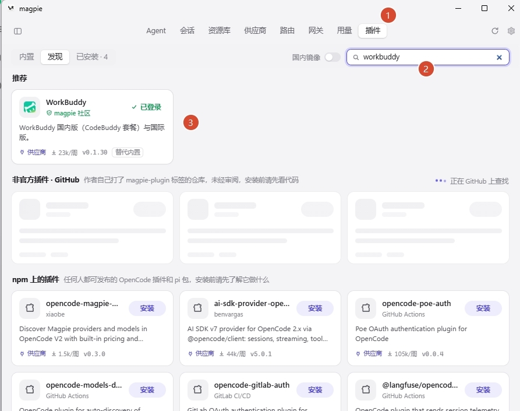Open the 资源库 menu tab
The width and height of the screenshot is (520, 411).
pyautogui.click(x=219, y=30)
